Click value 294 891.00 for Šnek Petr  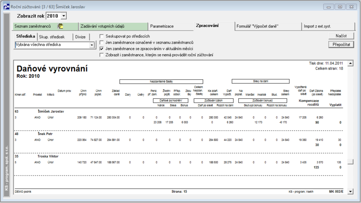click(x=113, y=140)
